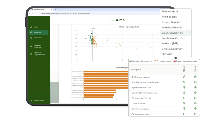This screenshot has height=121, width=216.
Task: Click Acidovorax avenae CTRL-02 status check
Action: click(195, 77)
